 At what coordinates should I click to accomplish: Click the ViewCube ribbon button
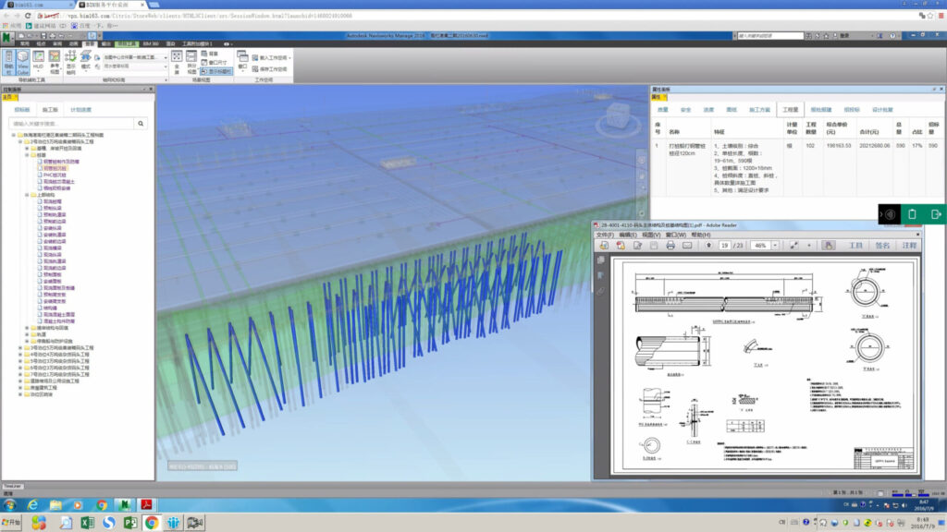(x=25, y=62)
